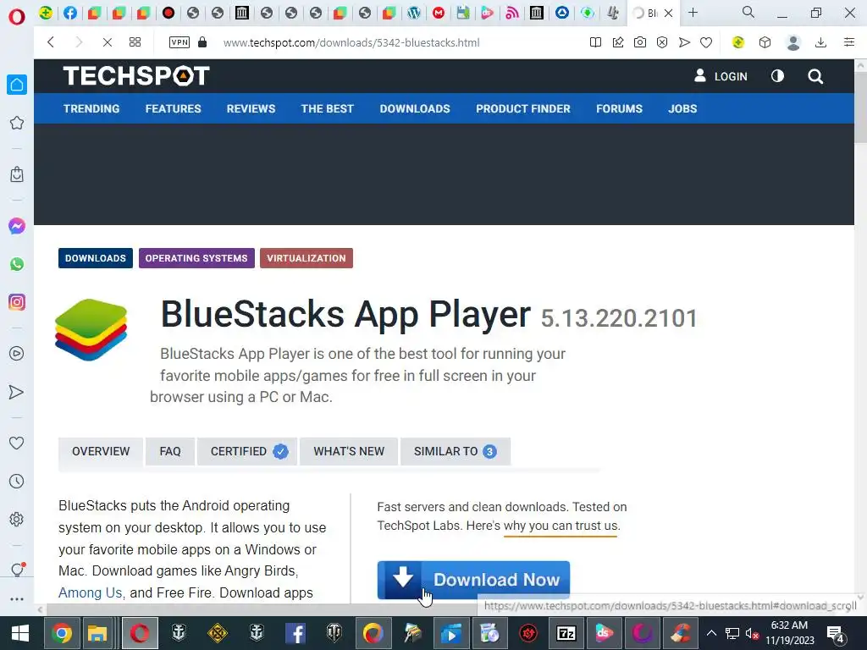Toggle TechSpot dark mode contrast icon
The width and height of the screenshot is (867, 650).
[x=777, y=75]
